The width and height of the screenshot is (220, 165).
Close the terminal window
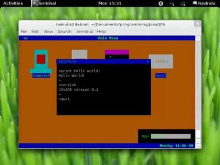(x=197, y=24)
